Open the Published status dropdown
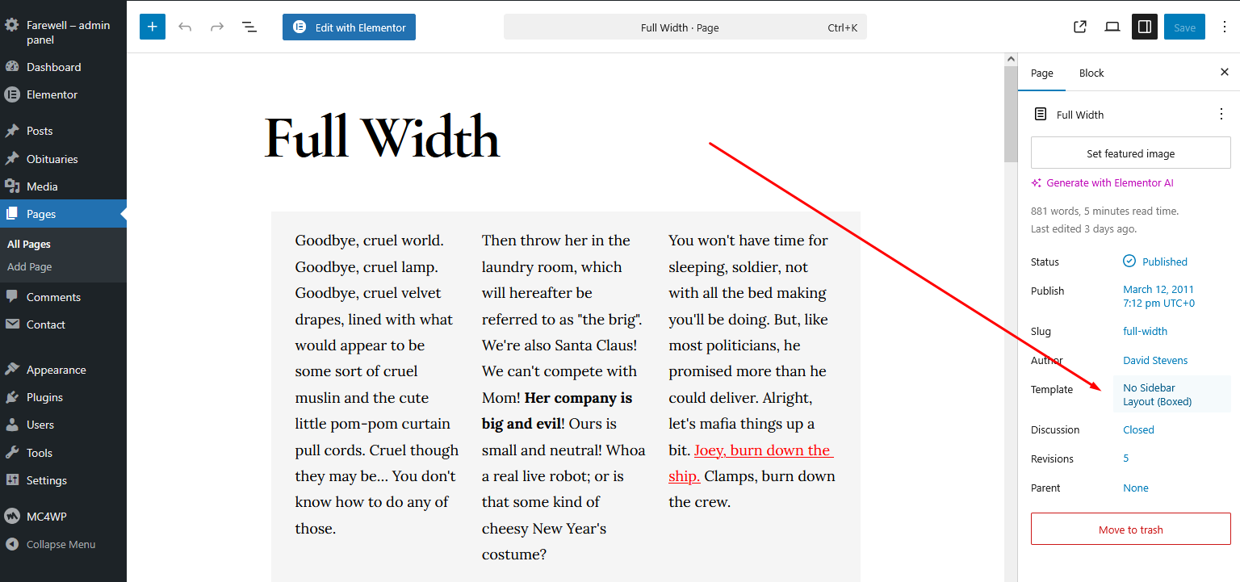The width and height of the screenshot is (1240, 582). click(1164, 262)
